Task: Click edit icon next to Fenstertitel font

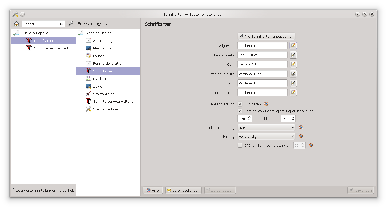Action: click(x=293, y=93)
